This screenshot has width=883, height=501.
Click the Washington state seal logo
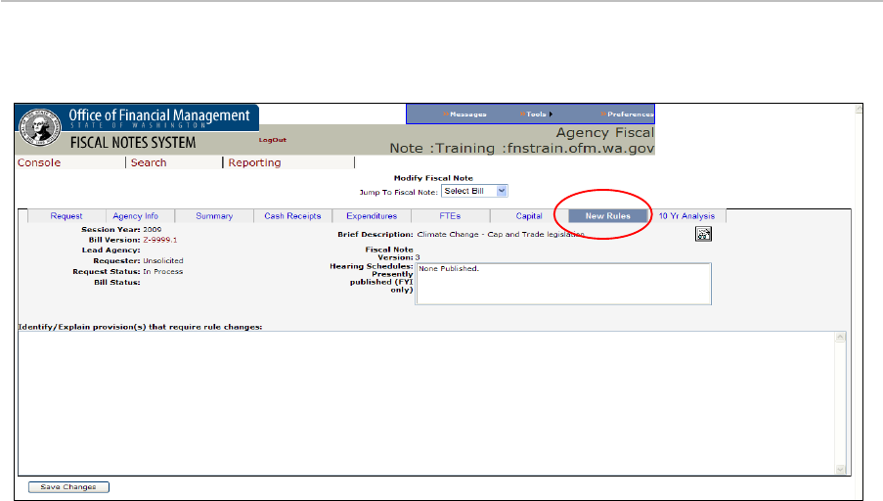coord(39,127)
